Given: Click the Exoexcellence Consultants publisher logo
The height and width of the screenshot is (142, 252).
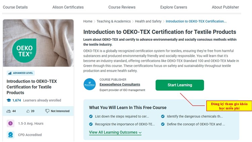Looking at the screenshot, I should pyautogui.click(x=90, y=84).
